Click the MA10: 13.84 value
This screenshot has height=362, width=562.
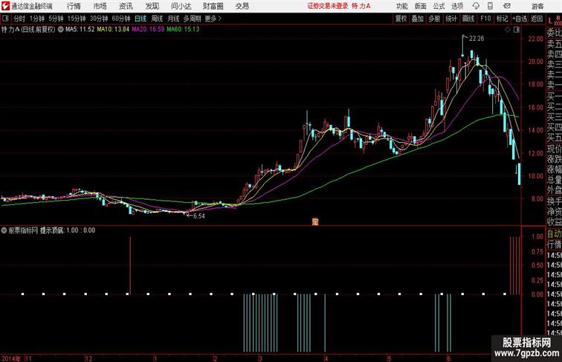[x=113, y=30]
